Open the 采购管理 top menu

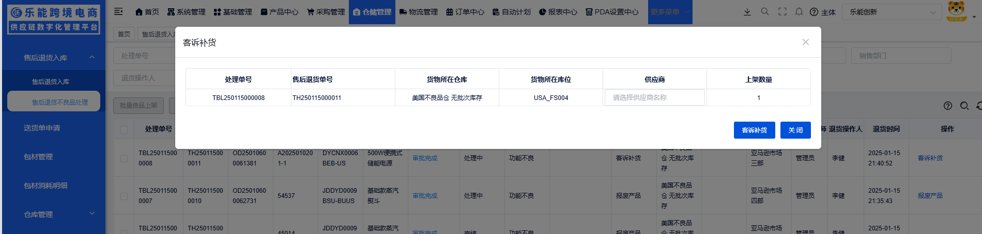click(x=326, y=12)
